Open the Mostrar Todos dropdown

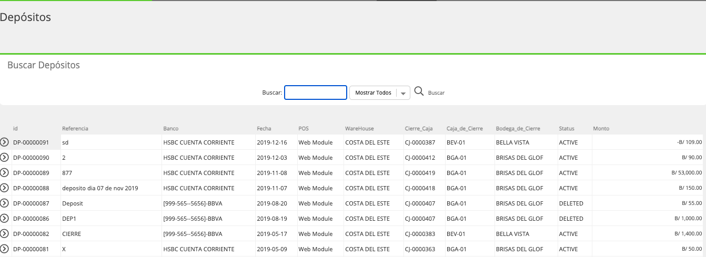point(380,92)
